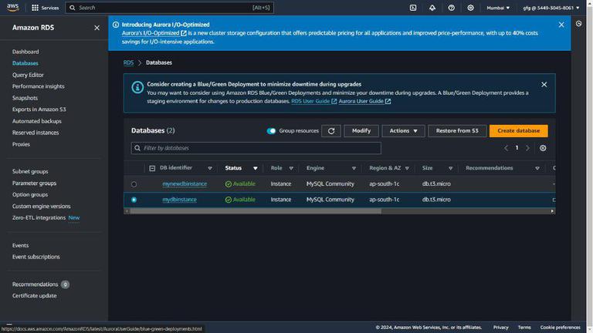This screenshot has height=333, width=593.
Task: Close the Amazon RDS side navigation
Action: (97, 28)
